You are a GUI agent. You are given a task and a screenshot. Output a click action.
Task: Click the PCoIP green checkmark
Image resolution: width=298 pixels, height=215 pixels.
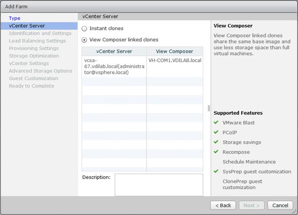pyautogui.click(x=216, y=132)
